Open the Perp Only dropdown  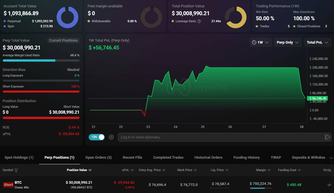click(x=288, y=42)
